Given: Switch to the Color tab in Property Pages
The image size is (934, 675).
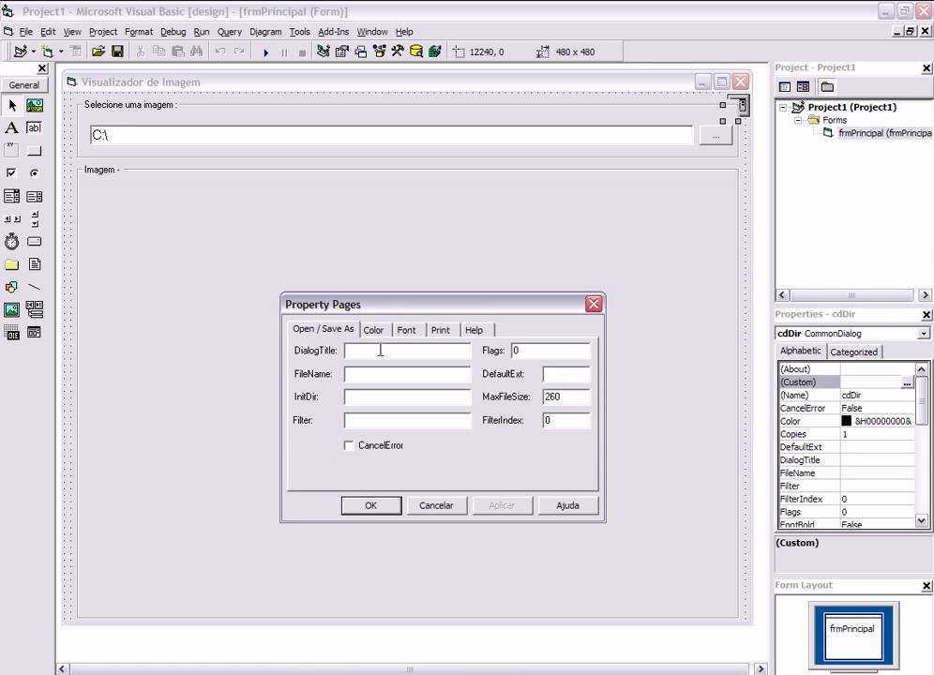Looking at the screenshot, I should coord(373,330).
